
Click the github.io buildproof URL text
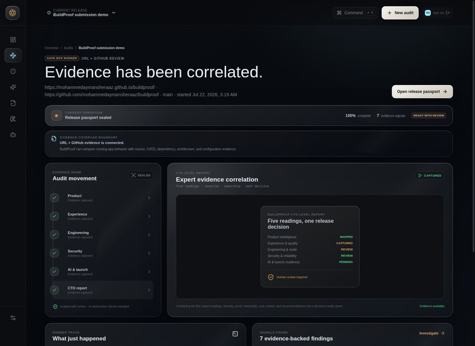click(100, 87)
